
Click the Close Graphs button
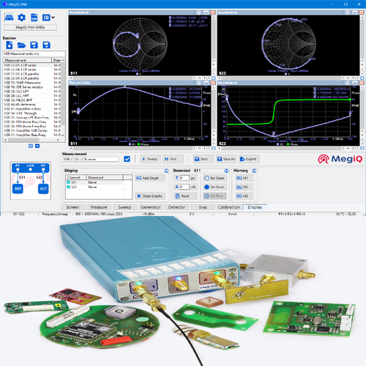coord(150,196)
